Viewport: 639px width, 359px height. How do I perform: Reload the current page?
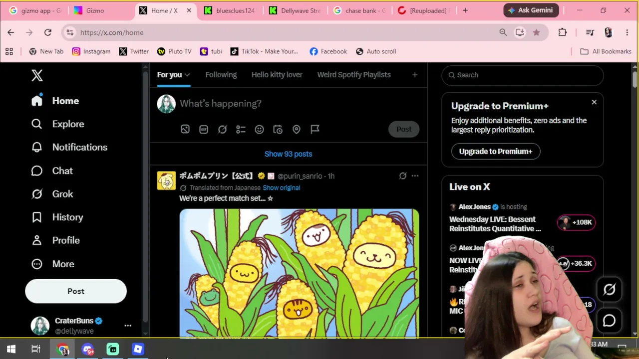pyautogui.click(x=48, y=32)
